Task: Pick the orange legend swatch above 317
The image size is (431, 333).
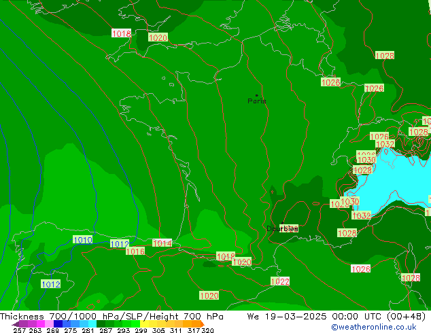Action: [196, 323]
